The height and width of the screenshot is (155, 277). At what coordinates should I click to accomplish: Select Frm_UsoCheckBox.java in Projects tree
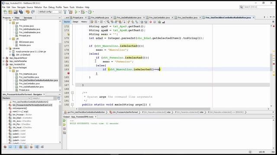pyautogui.click(x=29, y=77)
